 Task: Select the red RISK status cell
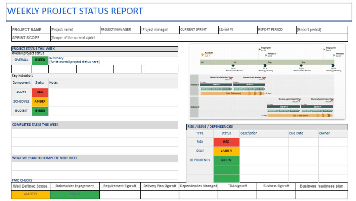(x=226, y=142)
